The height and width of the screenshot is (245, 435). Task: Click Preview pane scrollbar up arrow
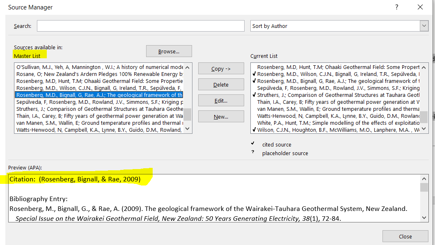click(x=424, y=179)
